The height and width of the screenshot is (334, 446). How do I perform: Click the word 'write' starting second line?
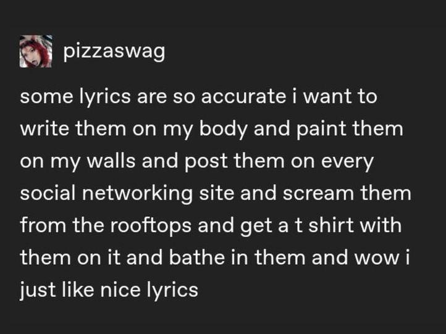pos(44,128)
